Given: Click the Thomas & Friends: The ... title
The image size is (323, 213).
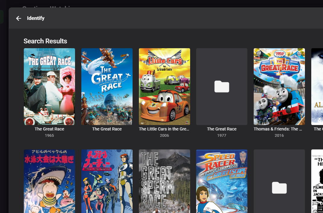Looking at the screenshot, I should pyautogui.click(x=278, y=129).
